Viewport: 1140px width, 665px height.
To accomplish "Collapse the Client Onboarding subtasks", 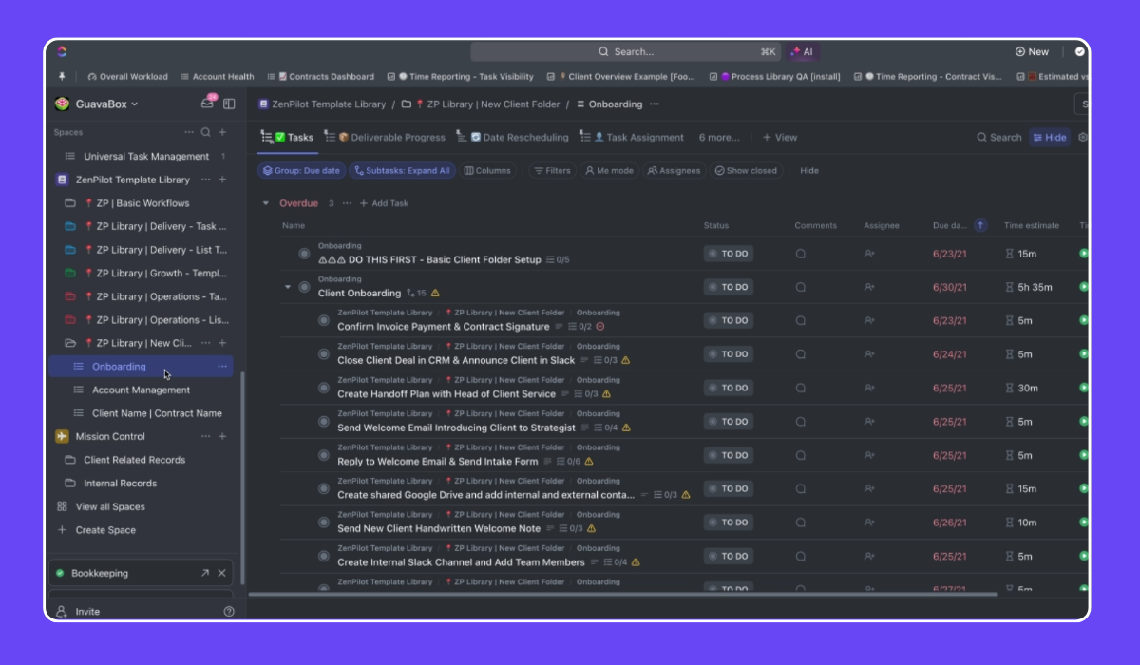I will (x=288, y=287).
